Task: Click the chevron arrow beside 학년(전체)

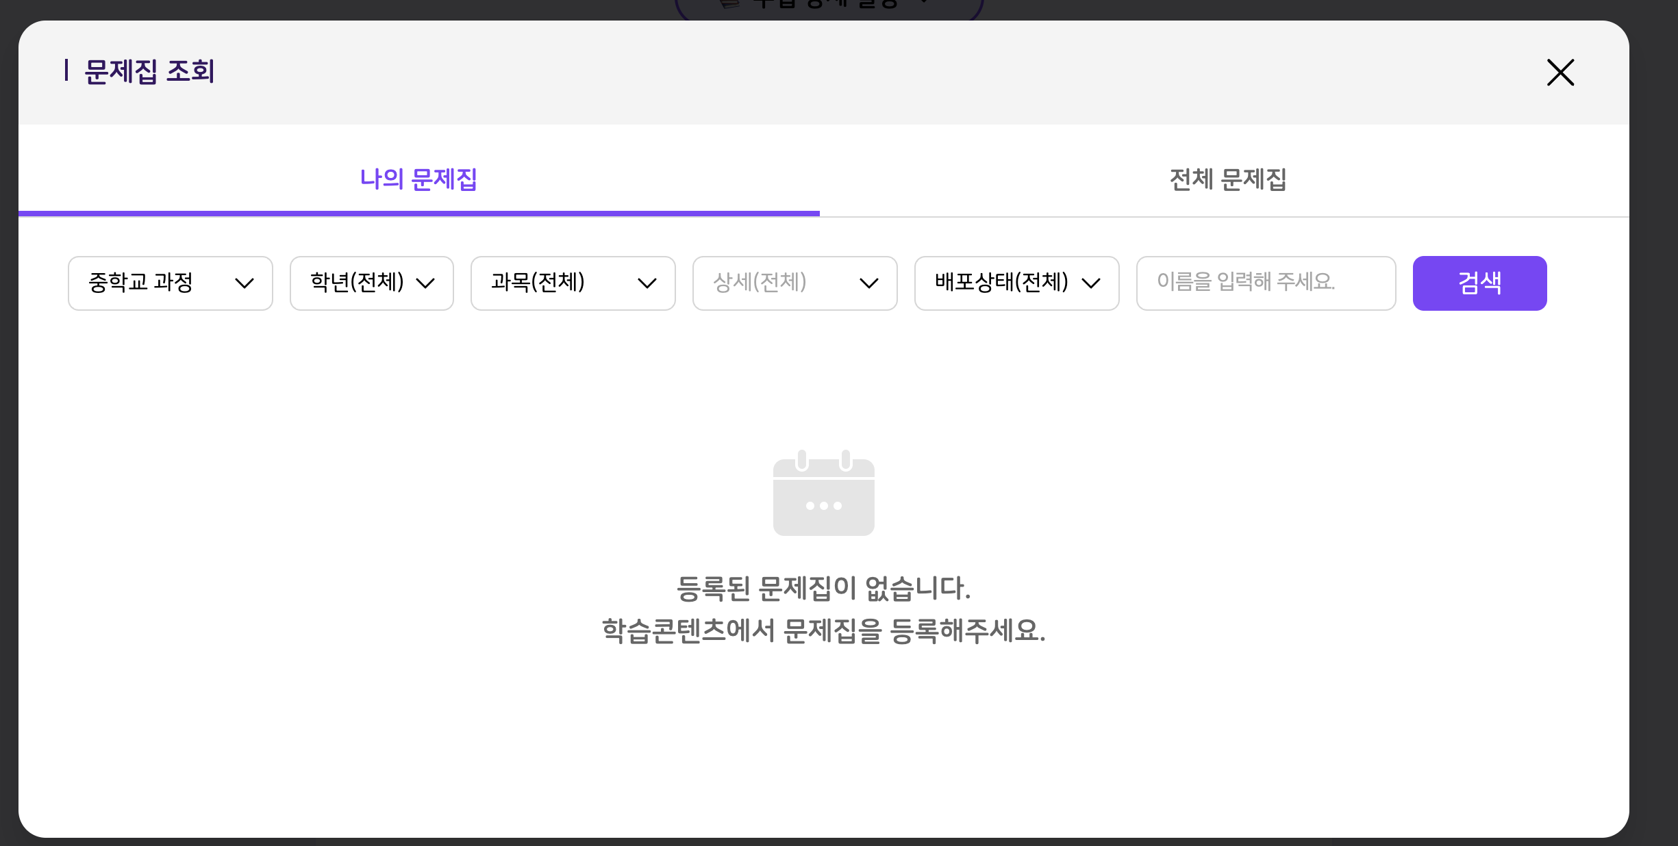Action: click(x=425, y=283)
